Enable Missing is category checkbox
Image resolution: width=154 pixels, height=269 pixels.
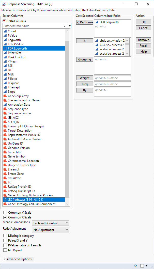click(x=5, y=236)
